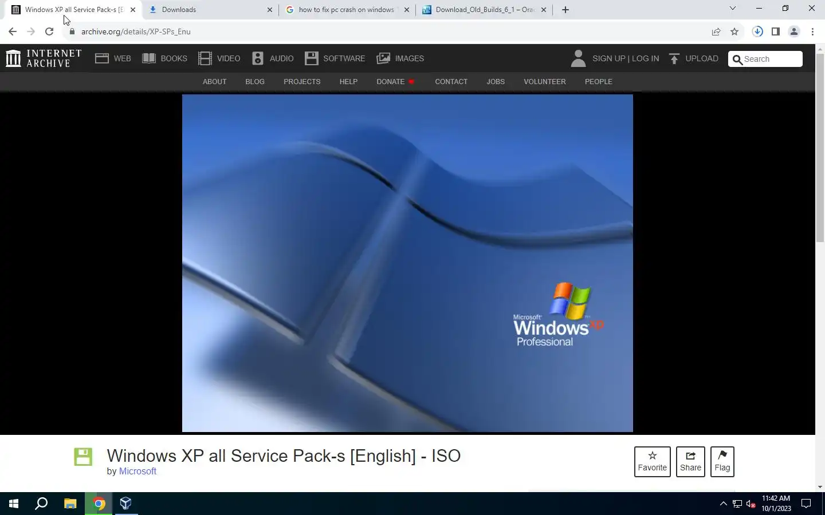
Task: Open the JOBS page
Action: point(496,82)
